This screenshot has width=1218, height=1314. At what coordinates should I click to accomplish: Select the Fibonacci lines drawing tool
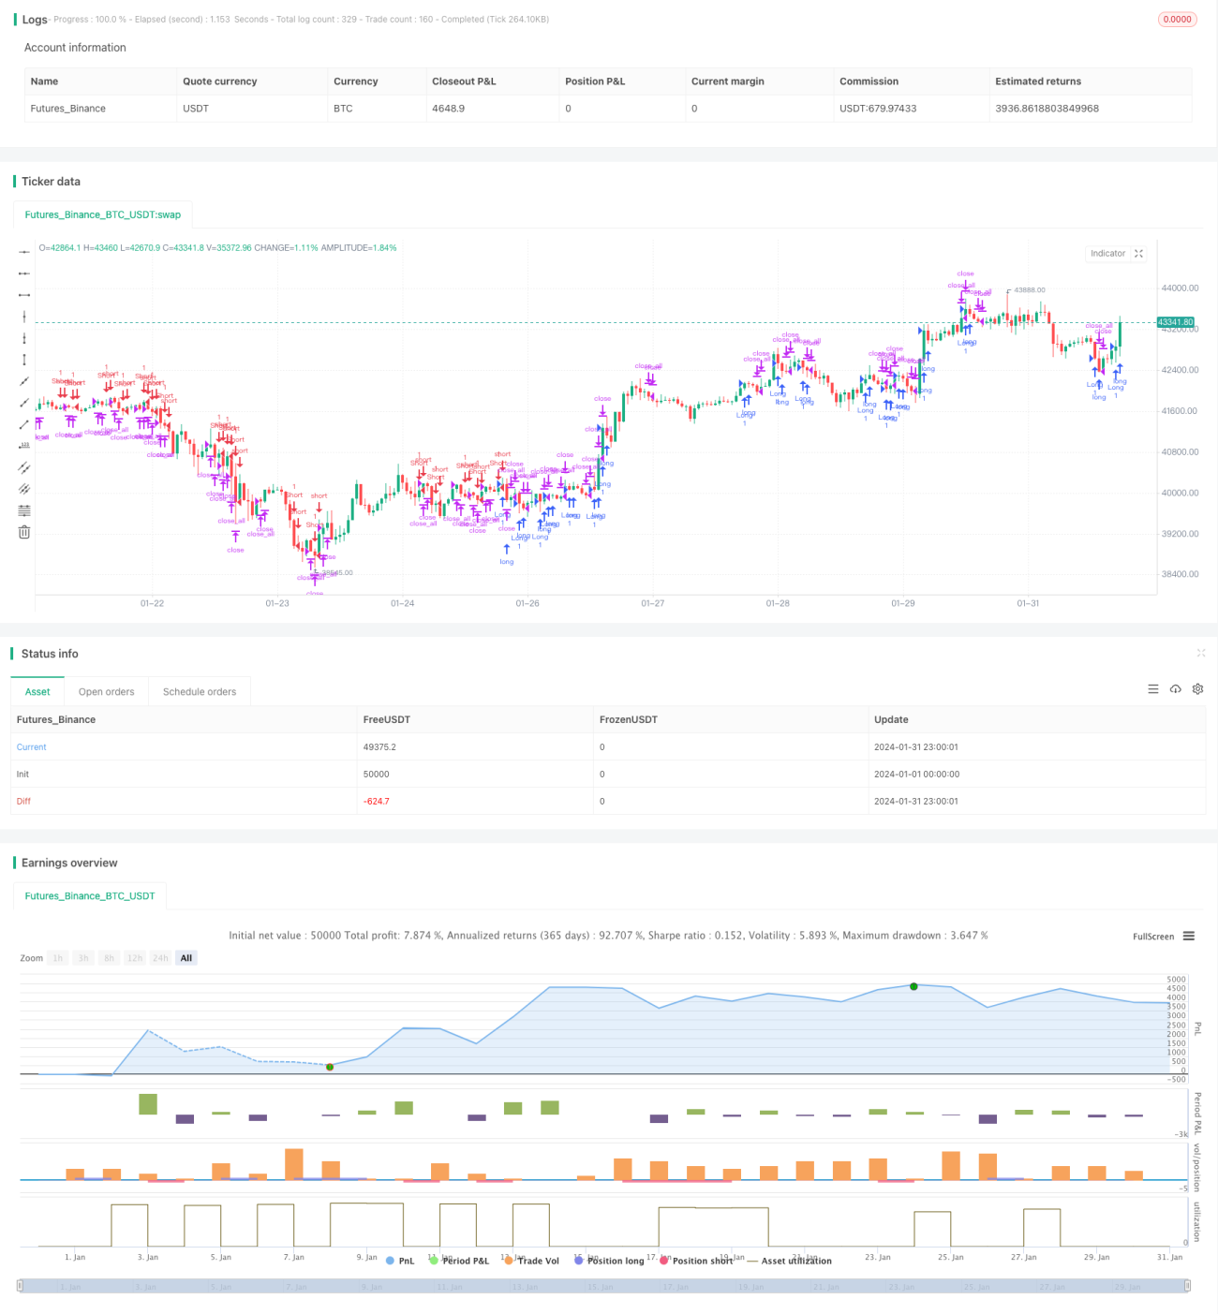(x=24, y=510)
